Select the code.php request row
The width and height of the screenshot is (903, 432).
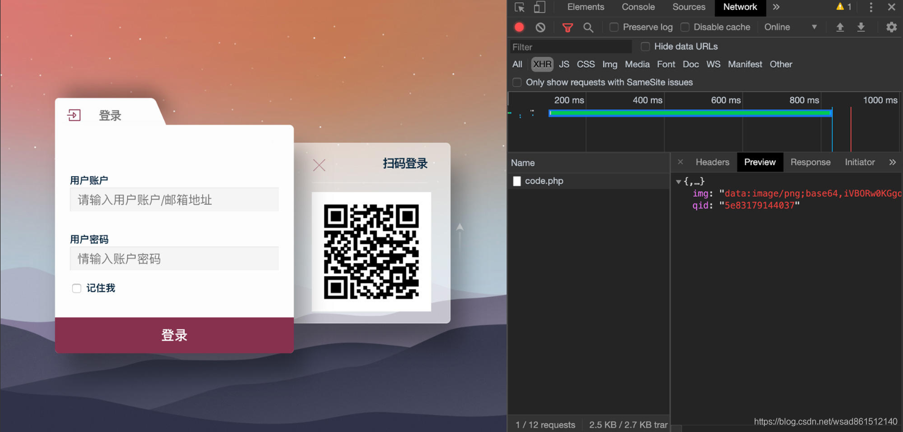tap(589, 181)
